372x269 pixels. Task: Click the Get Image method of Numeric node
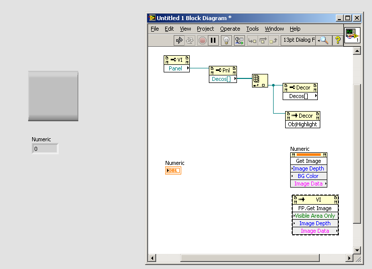309,161
